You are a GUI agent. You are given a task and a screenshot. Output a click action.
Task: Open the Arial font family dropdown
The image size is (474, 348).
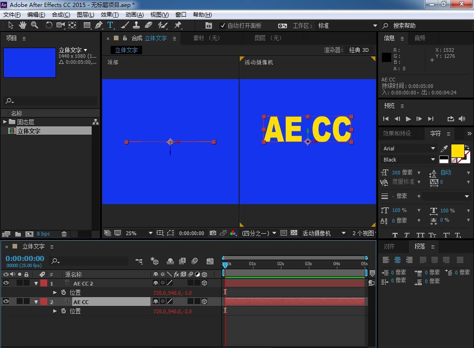coord(409,149)
